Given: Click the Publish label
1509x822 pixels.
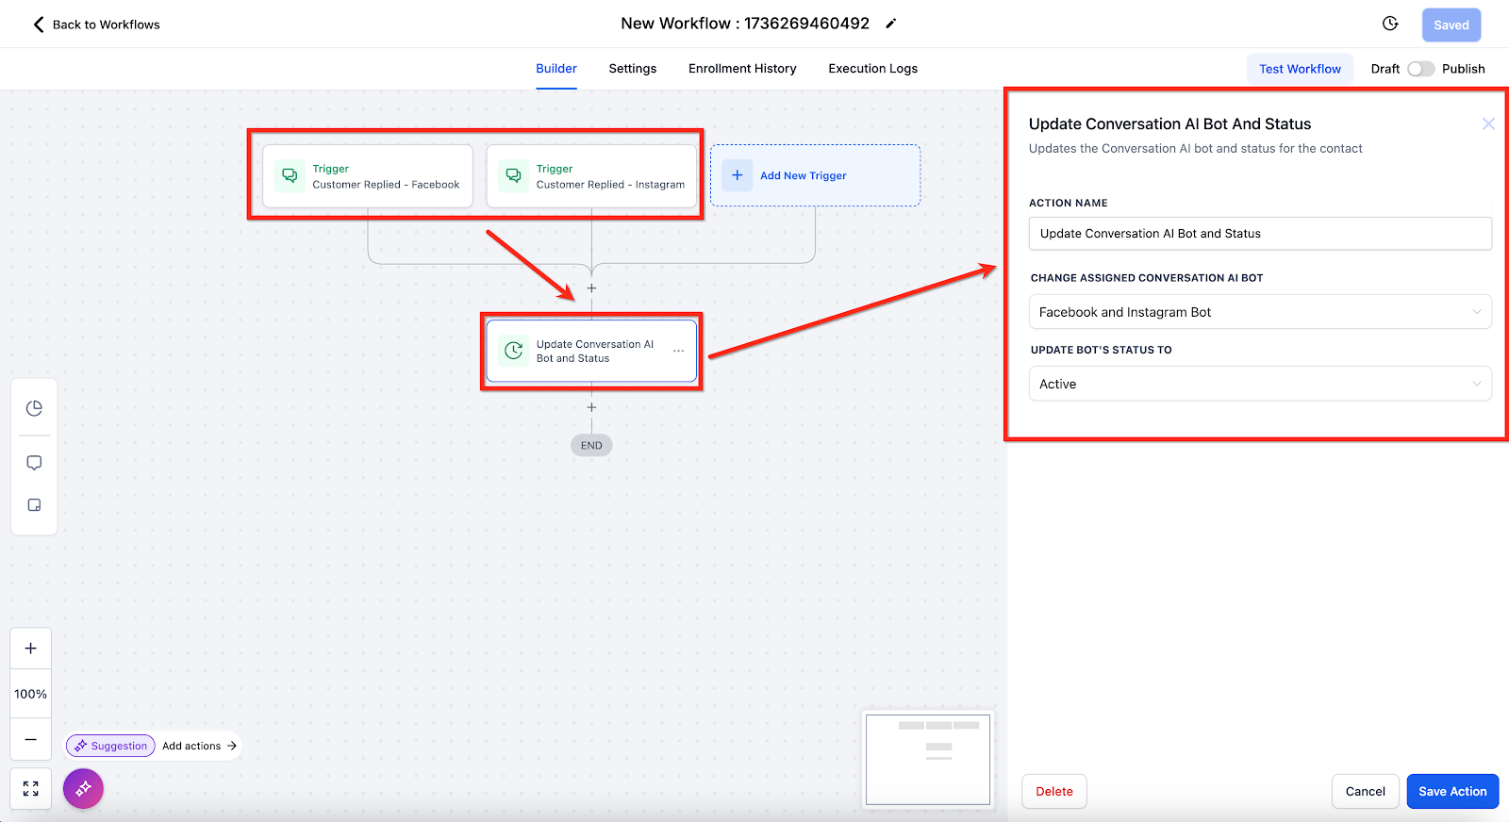Looking at the screenshot, I should 1464,69.
